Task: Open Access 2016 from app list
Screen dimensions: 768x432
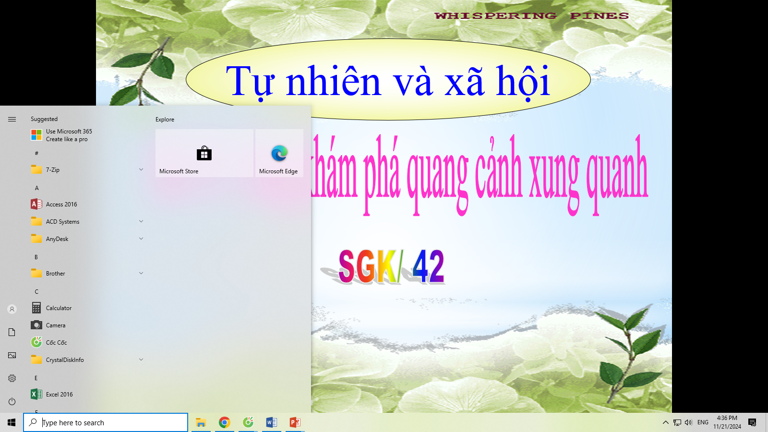Action: 61,204
